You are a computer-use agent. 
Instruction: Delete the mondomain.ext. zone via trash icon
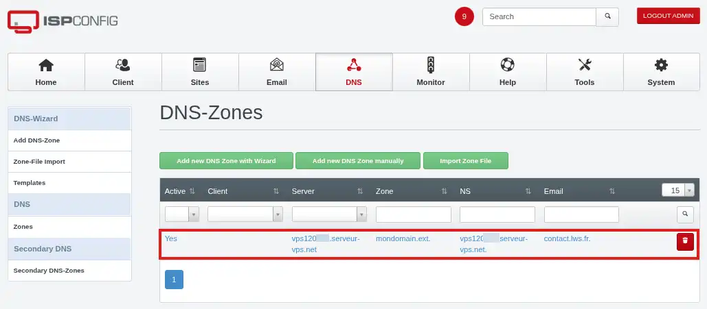[685, 242]
